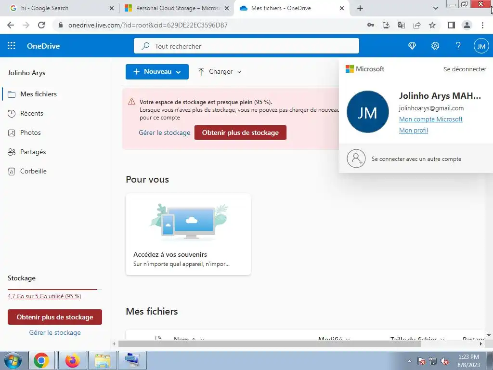
Task: Click the address bar URL
Action: pyautogui.click(x=148, y=25)
